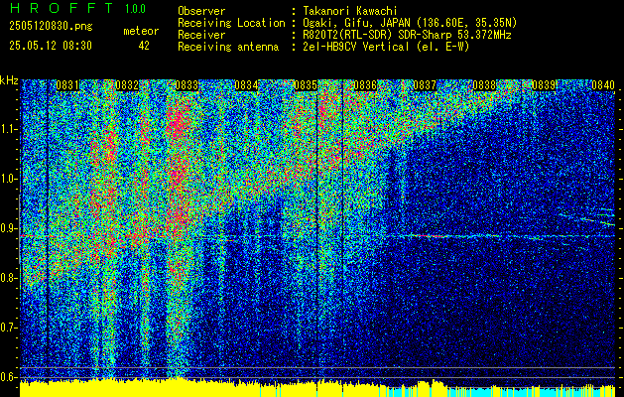Click the 1.1 frequency axis label
Viewport: 624px width, 397px height.
[x=8, y=129]
